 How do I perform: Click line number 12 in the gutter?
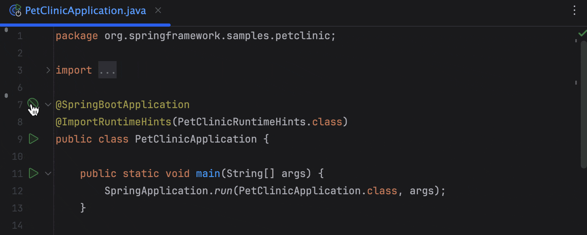(17, 191)
